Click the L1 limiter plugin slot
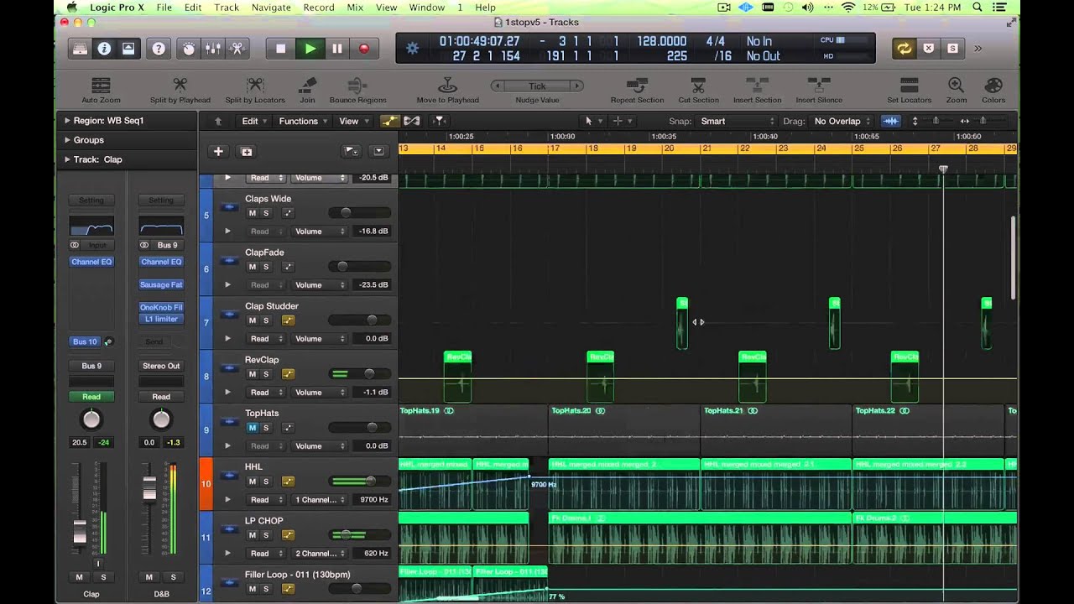 pyautogui.click(x=161, y=319)
